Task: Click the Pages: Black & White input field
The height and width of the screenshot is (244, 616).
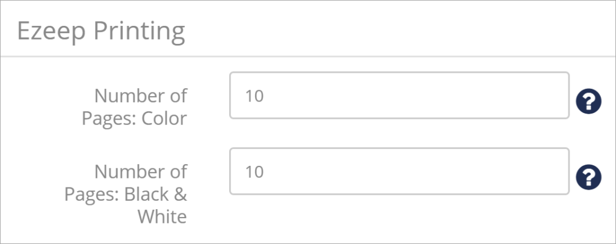Action: [x=399, y=172]
